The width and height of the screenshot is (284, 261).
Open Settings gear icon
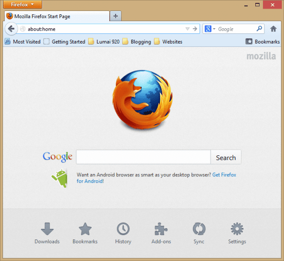[x=237, y=233]
